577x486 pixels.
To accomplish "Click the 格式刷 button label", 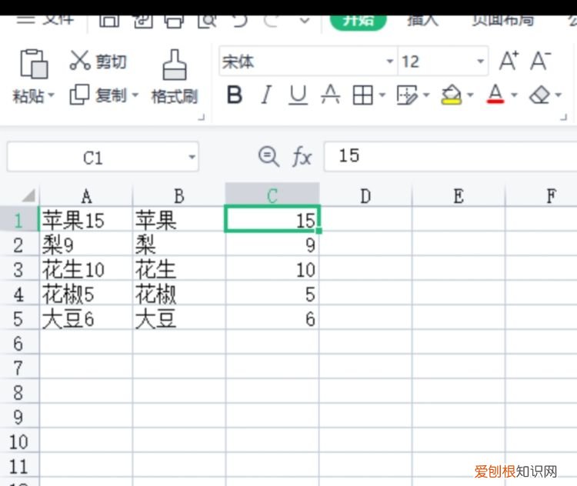I will point(175,96).
